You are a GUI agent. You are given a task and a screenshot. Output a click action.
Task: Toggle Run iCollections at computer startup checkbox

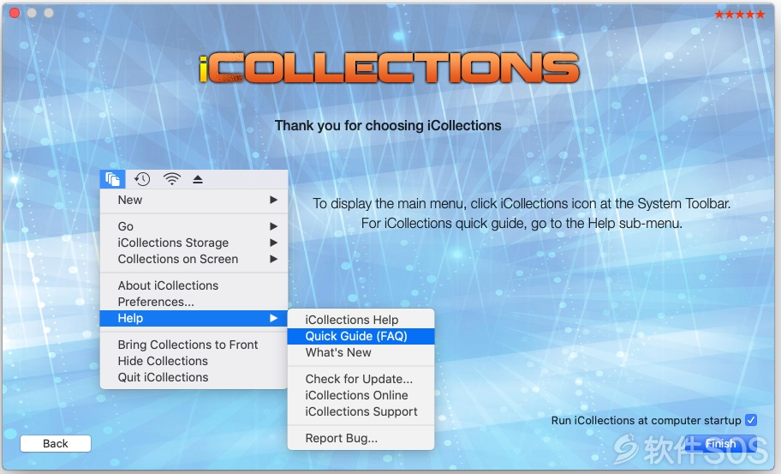click(x=751, y=420)
